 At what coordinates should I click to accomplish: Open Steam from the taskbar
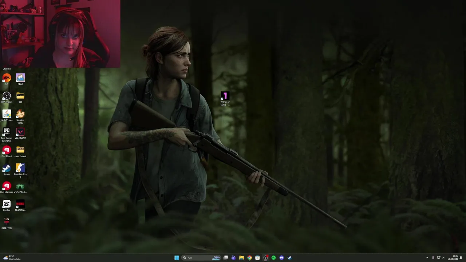[289, 258]
